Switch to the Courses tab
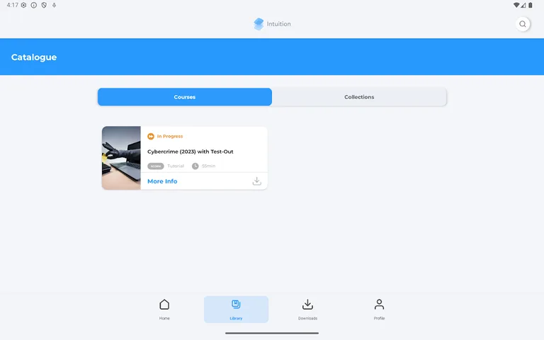This screenshot has height=340, width=544. [185, 97]
